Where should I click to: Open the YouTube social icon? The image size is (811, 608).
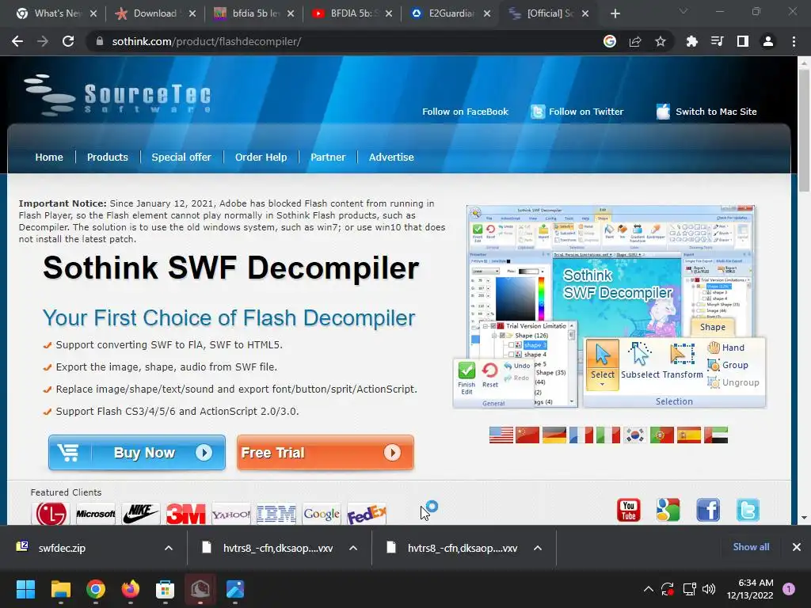(628, 511)
